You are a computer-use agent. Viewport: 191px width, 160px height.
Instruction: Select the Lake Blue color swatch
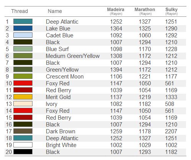23,28
